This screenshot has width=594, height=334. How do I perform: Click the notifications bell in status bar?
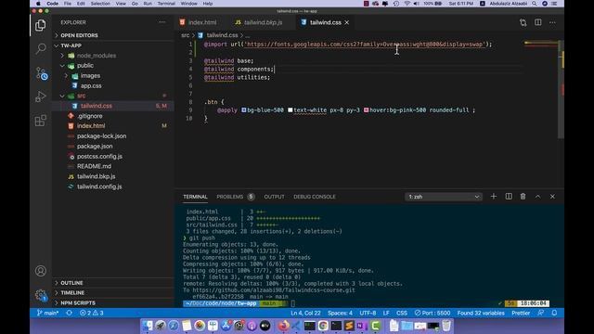coord(554,313)
